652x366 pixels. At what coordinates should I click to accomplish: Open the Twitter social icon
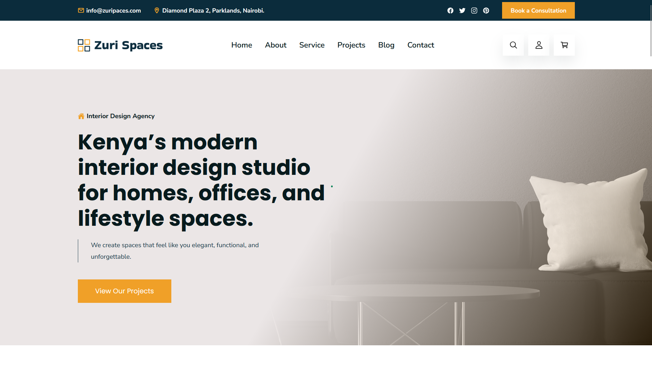(x=462, y=11)
